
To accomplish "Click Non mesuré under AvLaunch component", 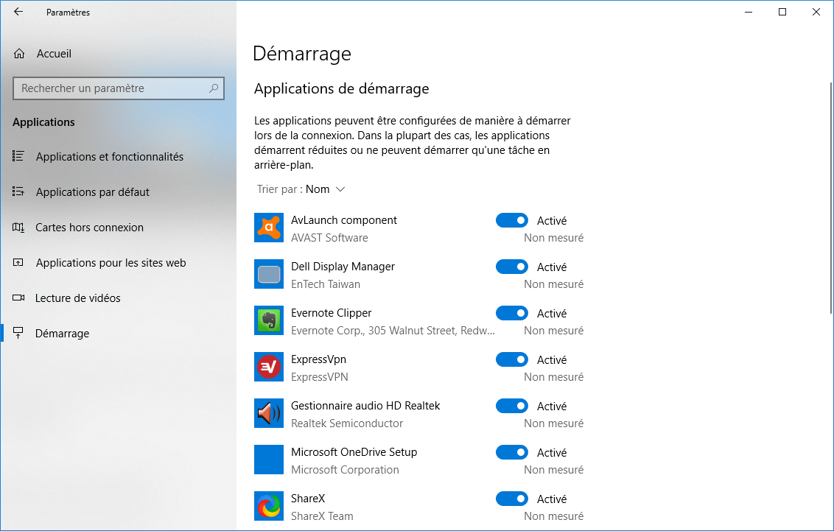I will point(554,238).
